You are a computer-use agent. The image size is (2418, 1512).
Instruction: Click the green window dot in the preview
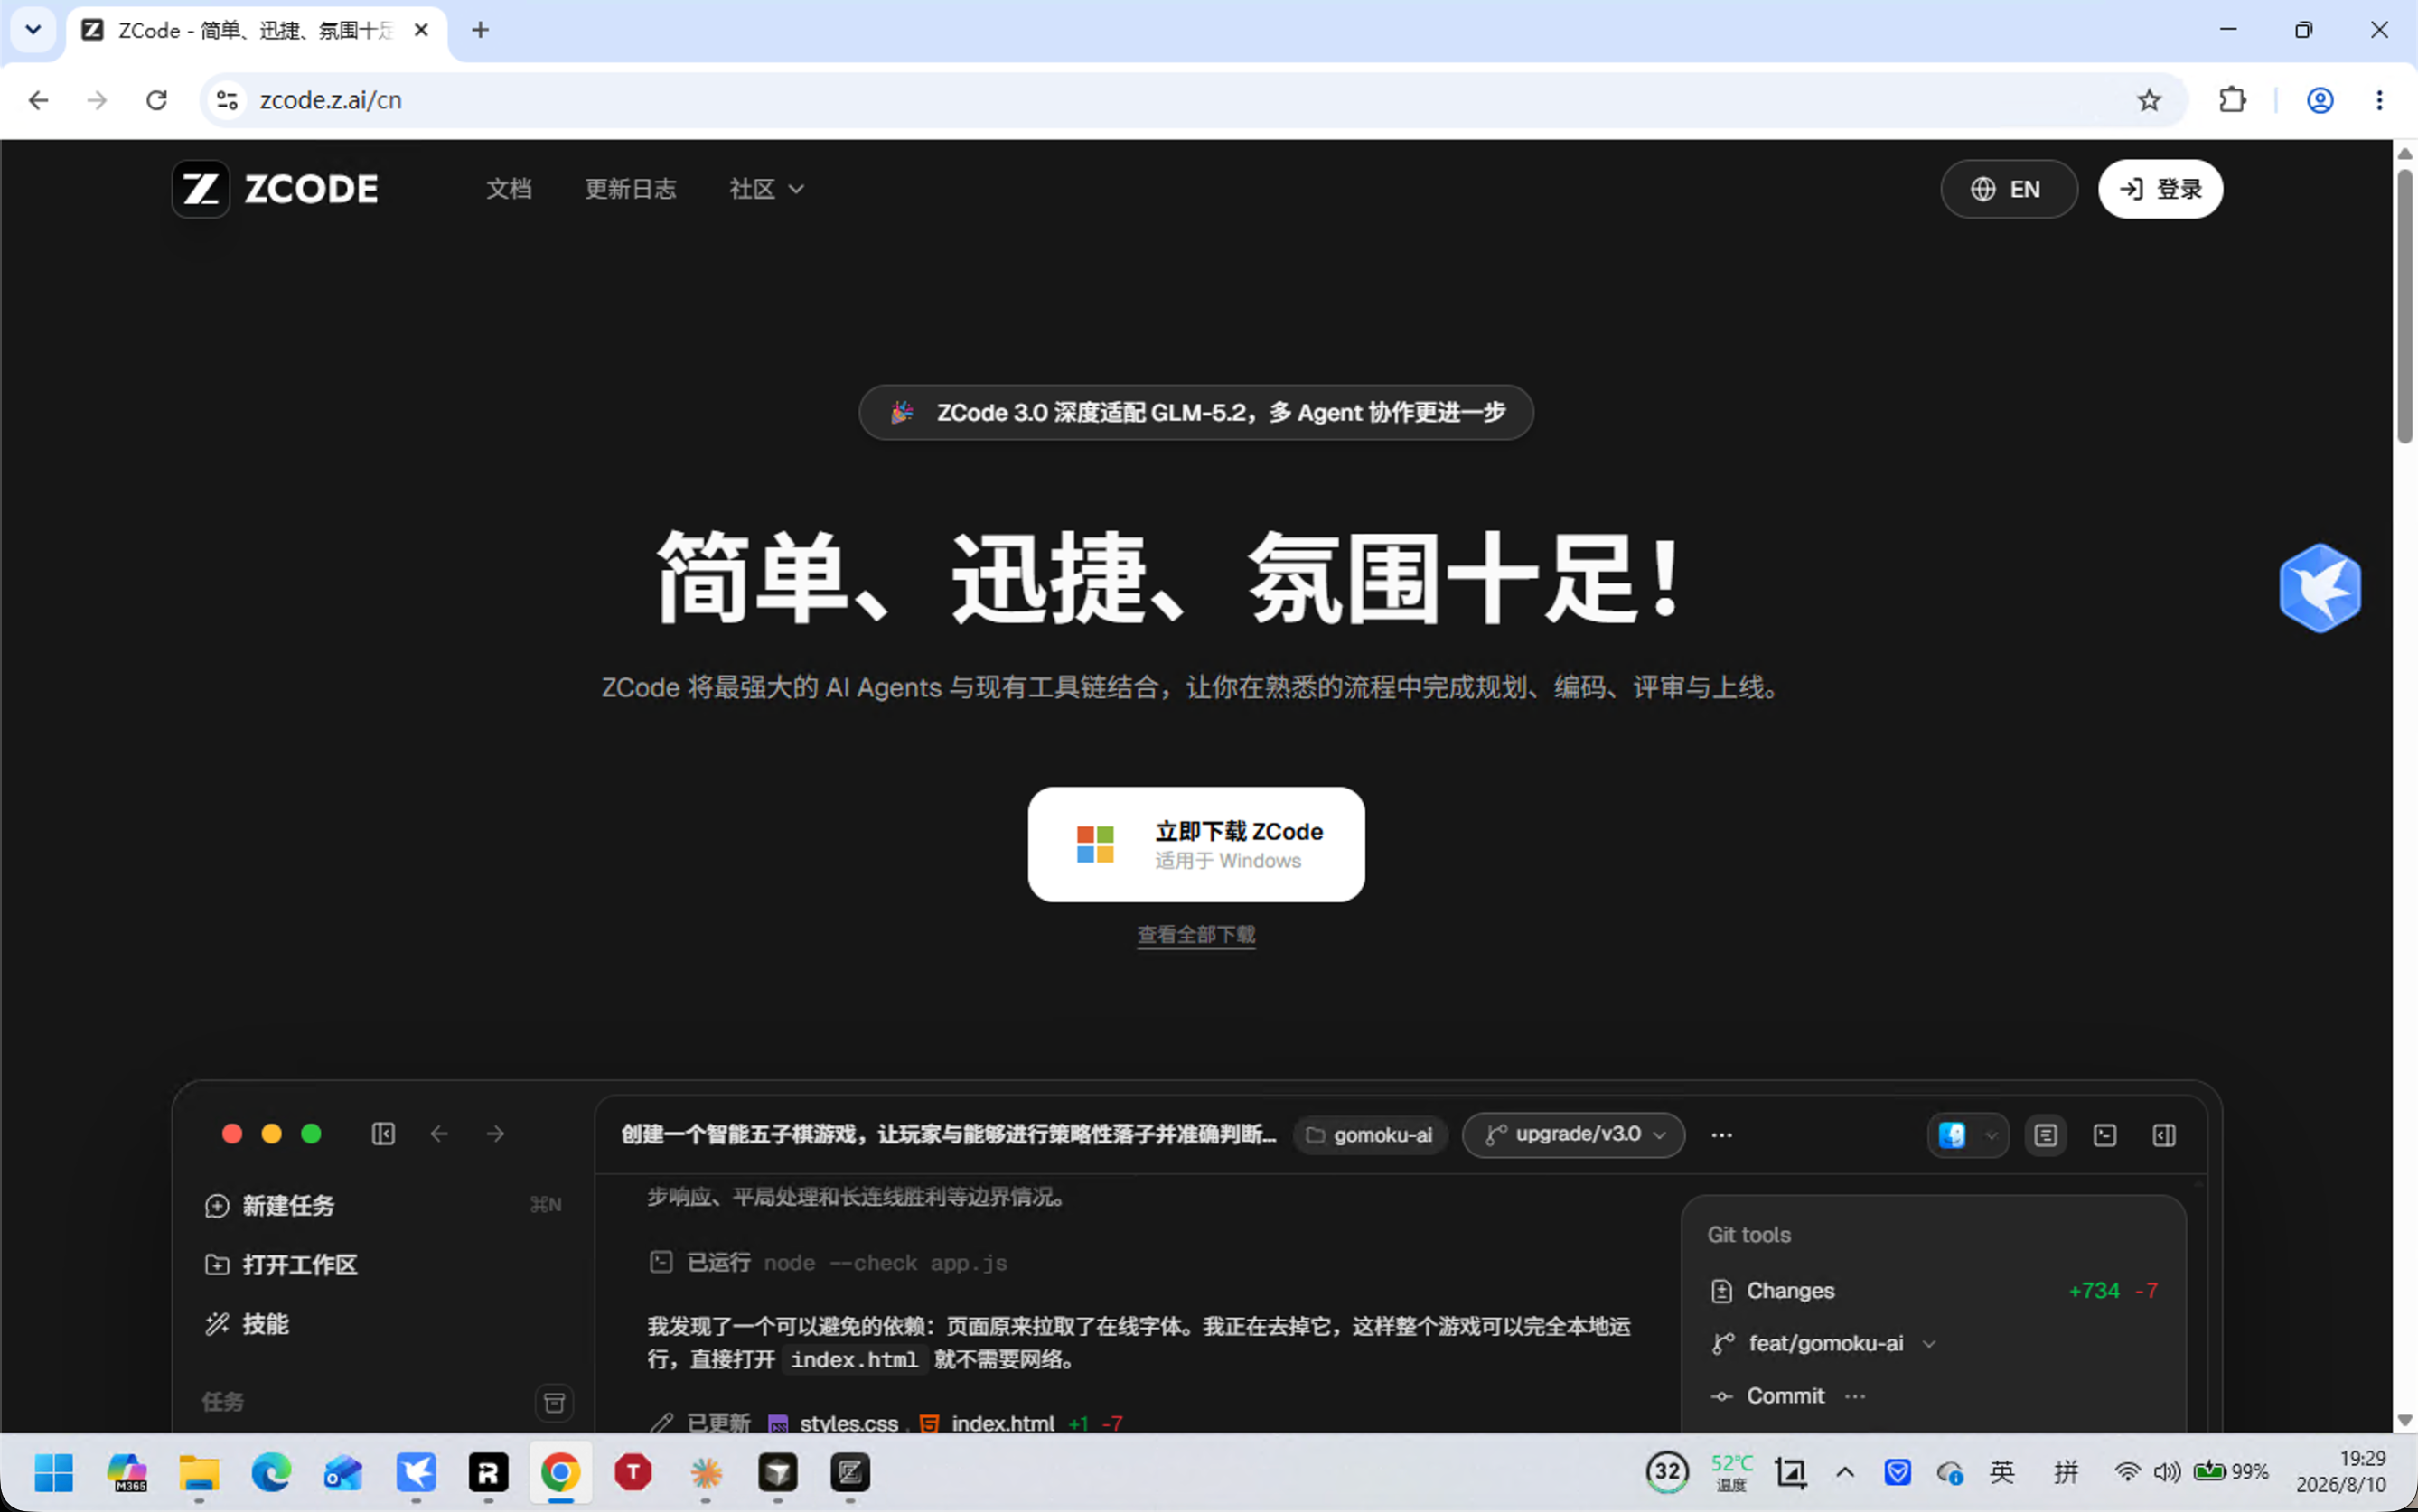(x=311, y=1134)
